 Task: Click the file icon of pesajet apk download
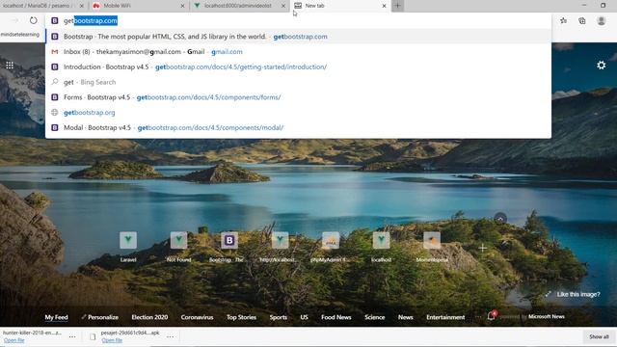tap(93, 336)
